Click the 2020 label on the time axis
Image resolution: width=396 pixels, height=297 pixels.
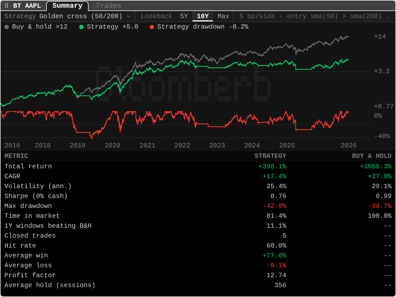click(x=112, y=145)
